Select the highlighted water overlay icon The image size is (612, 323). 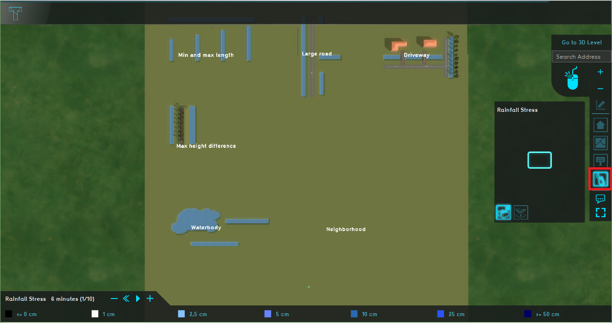[600, 179]
